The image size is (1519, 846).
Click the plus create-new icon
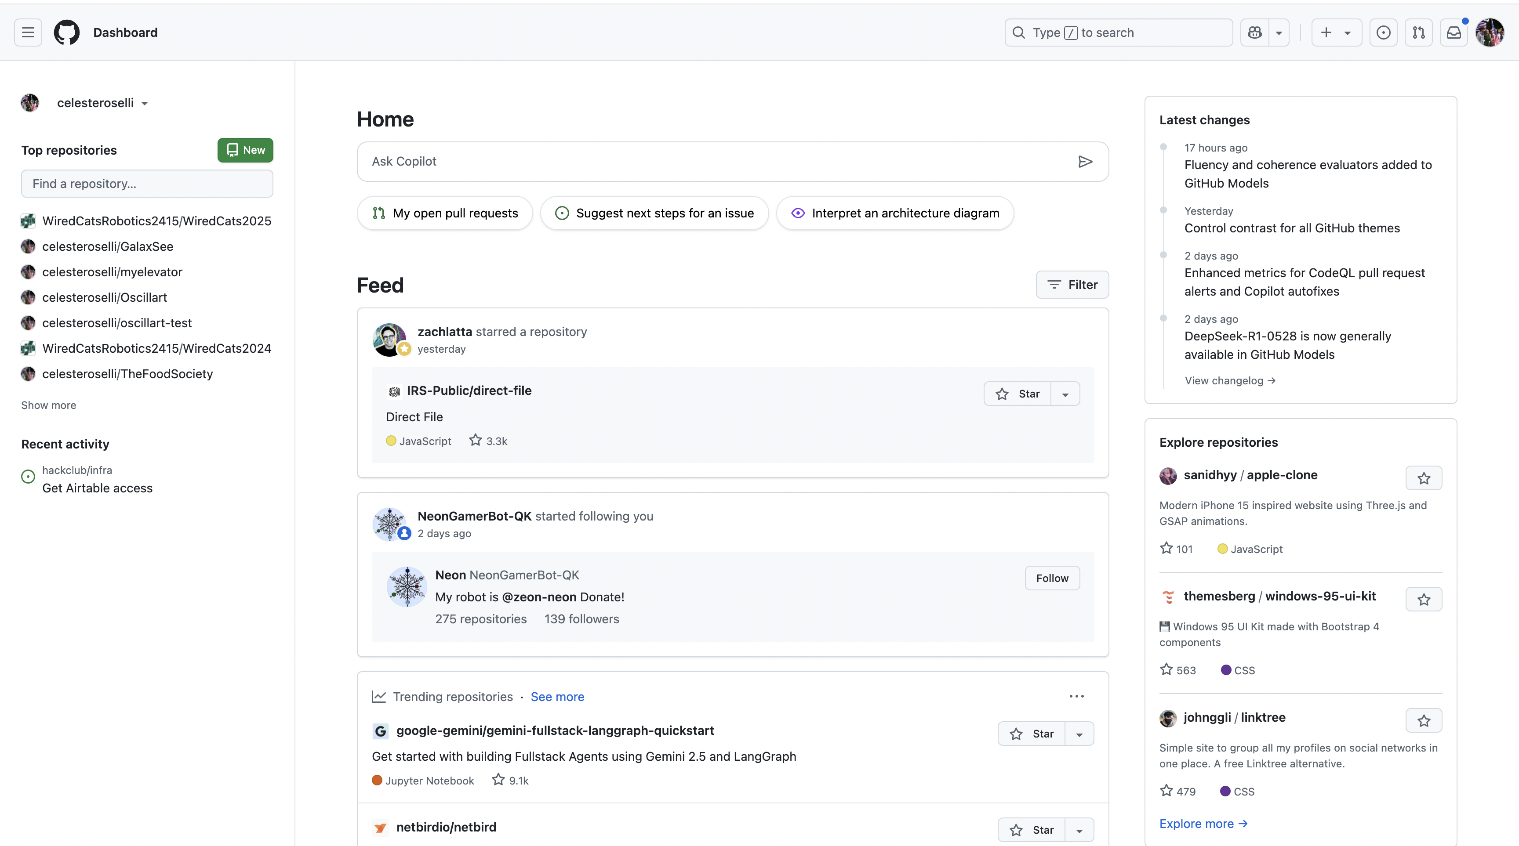[1326, 33]
